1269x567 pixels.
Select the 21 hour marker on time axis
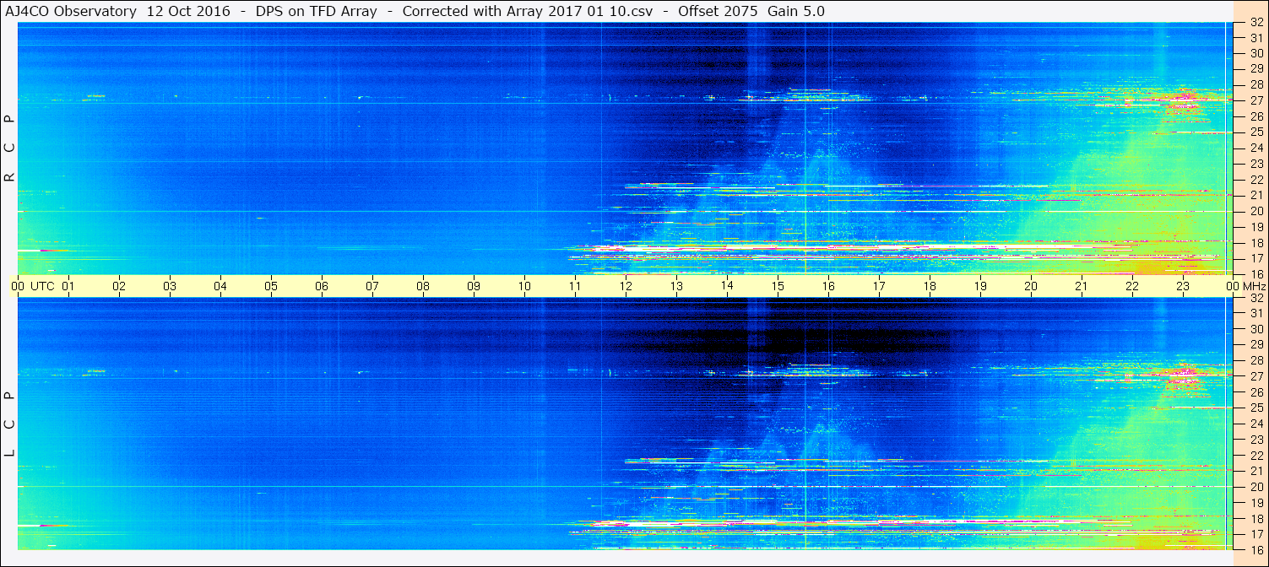pos(1082,286)
